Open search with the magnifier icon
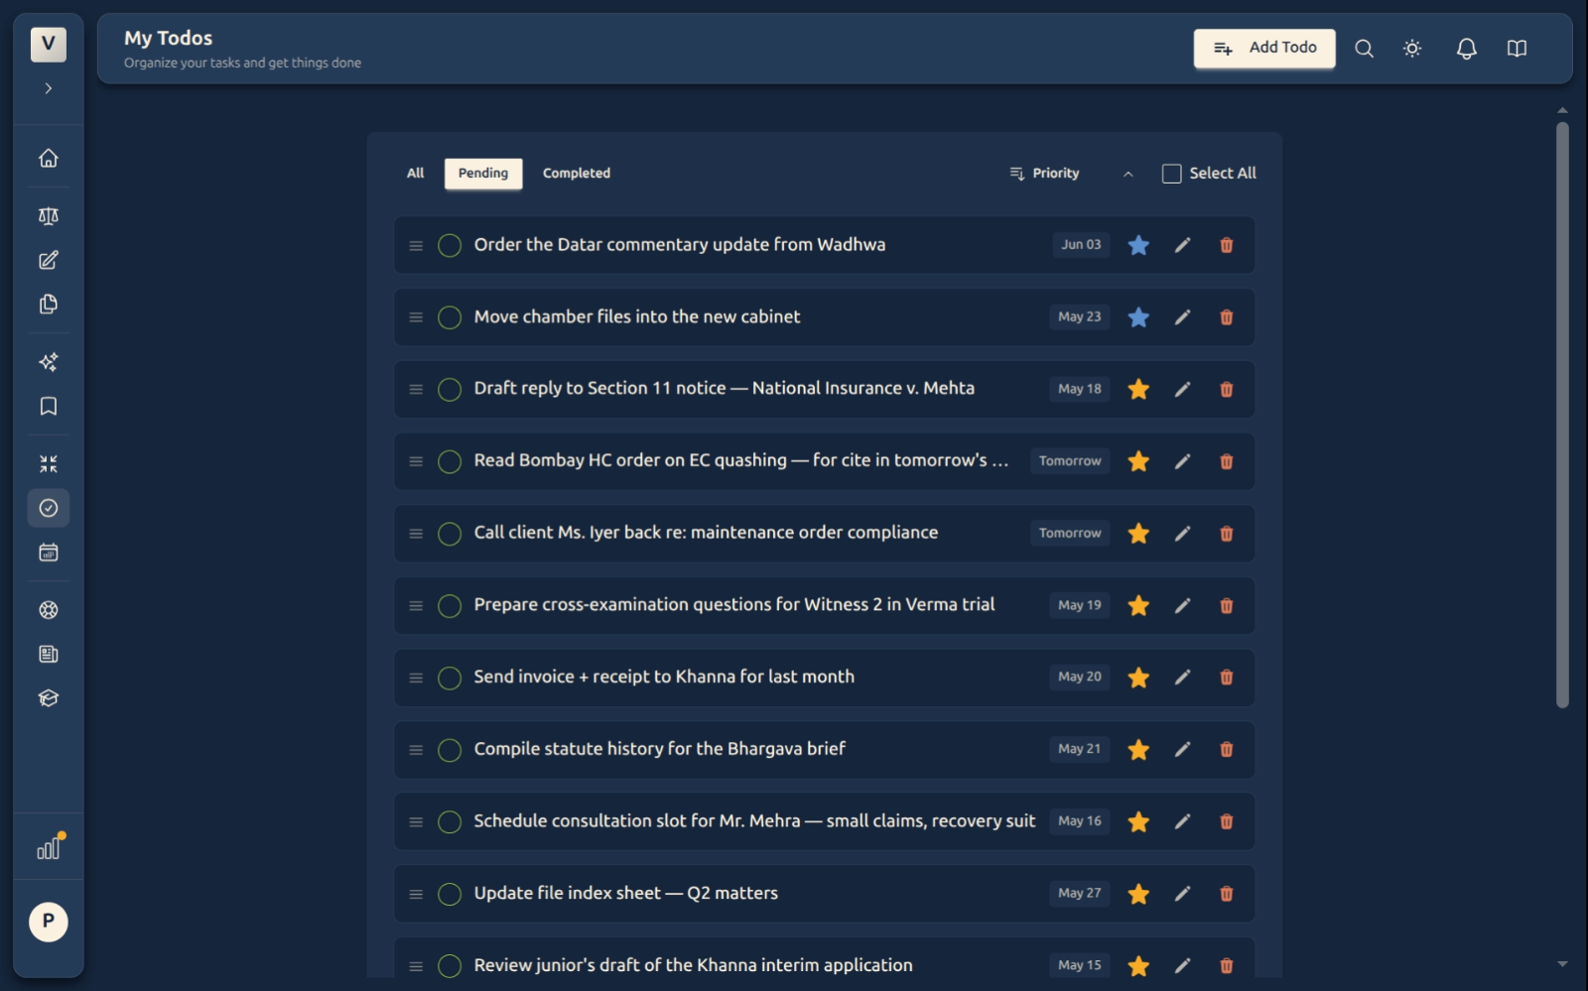Image resolution: width=1588 pixels, height=991 pixels. (x=1364, y=49)
